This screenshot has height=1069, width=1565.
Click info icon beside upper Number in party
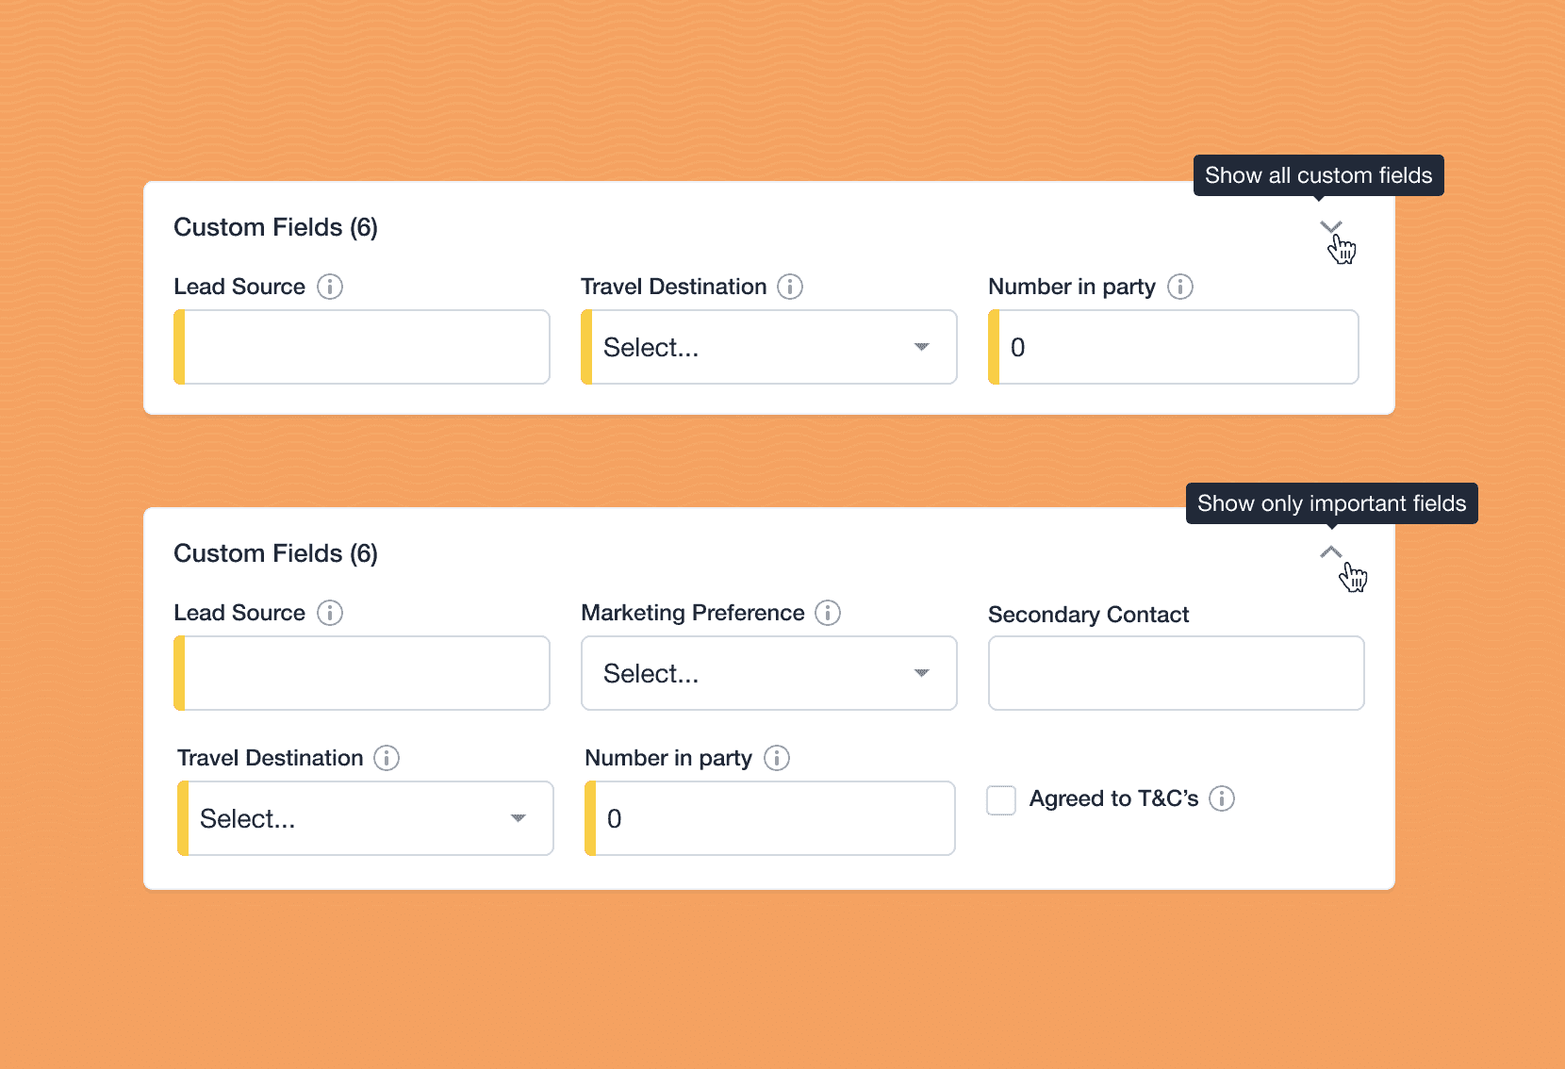point(1180,287)
